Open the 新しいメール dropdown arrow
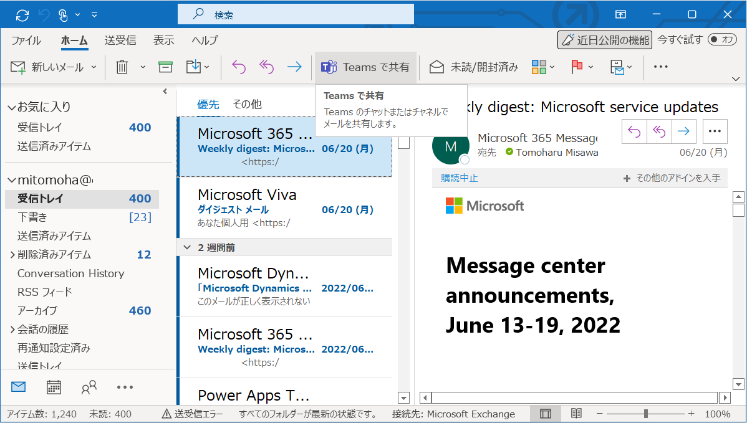 (94, 67)
